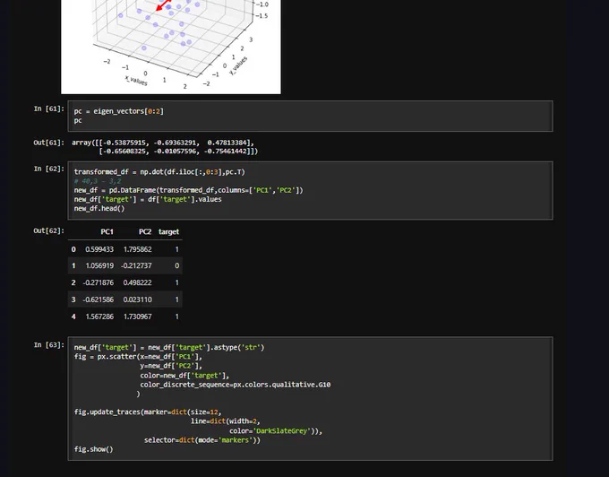Image resolution: width=609 pixels, height=477 pixels.
Task: Click cell value 1.730967
Action: [x=138, y=317]
